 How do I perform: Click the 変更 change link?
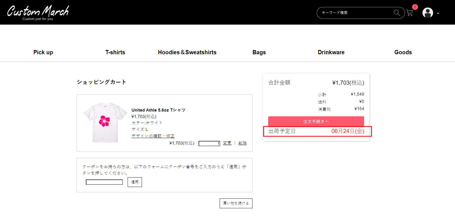click(227, 143)
